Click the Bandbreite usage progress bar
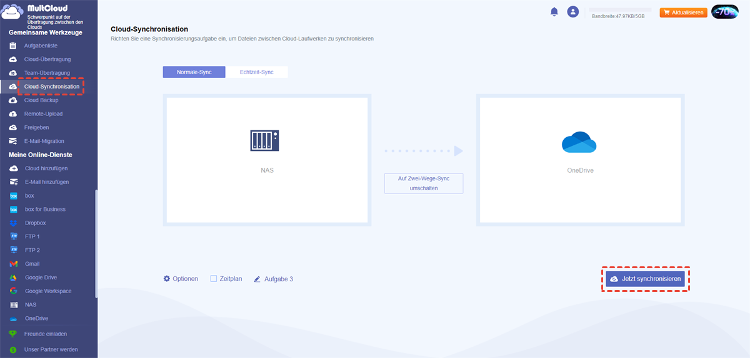The image size is (750, 358). (620, 10)
